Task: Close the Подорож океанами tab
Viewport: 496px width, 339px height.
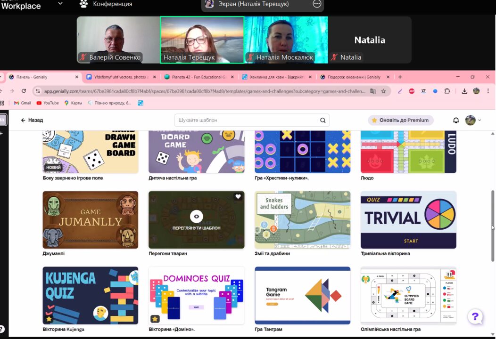Action: 388,77
